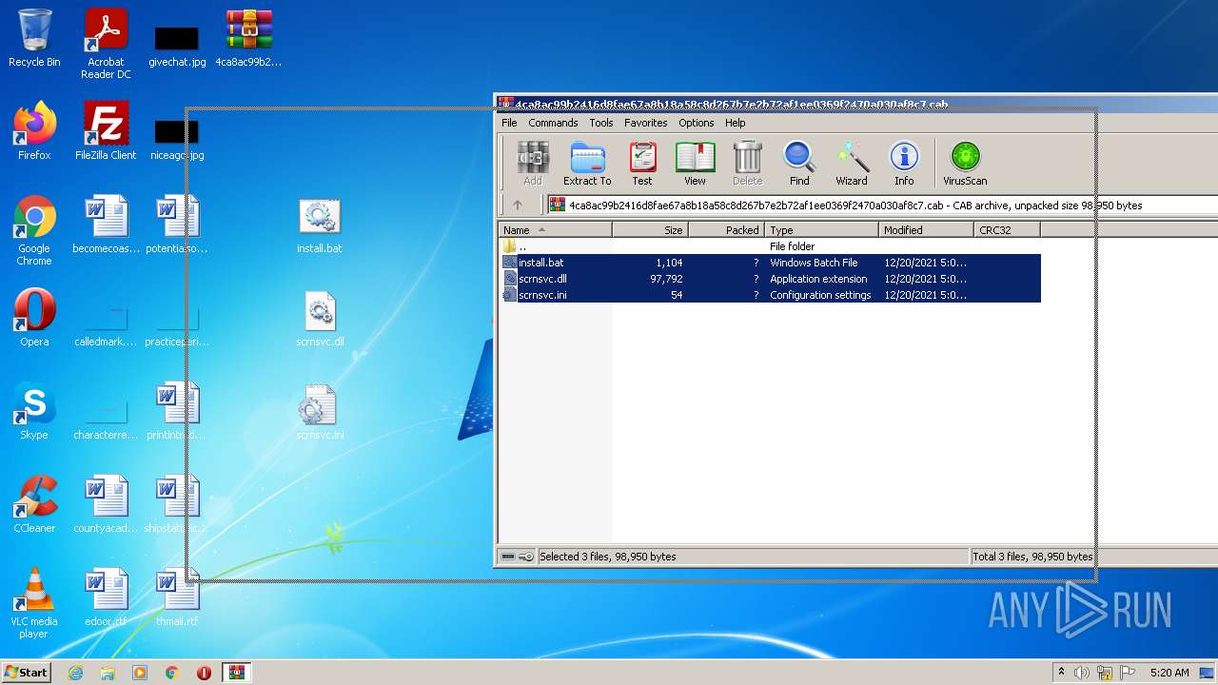This screenshot has width=1218, height=685.
Task: Sort list by CRC32 column
Action: click(x=1007, y=230)
